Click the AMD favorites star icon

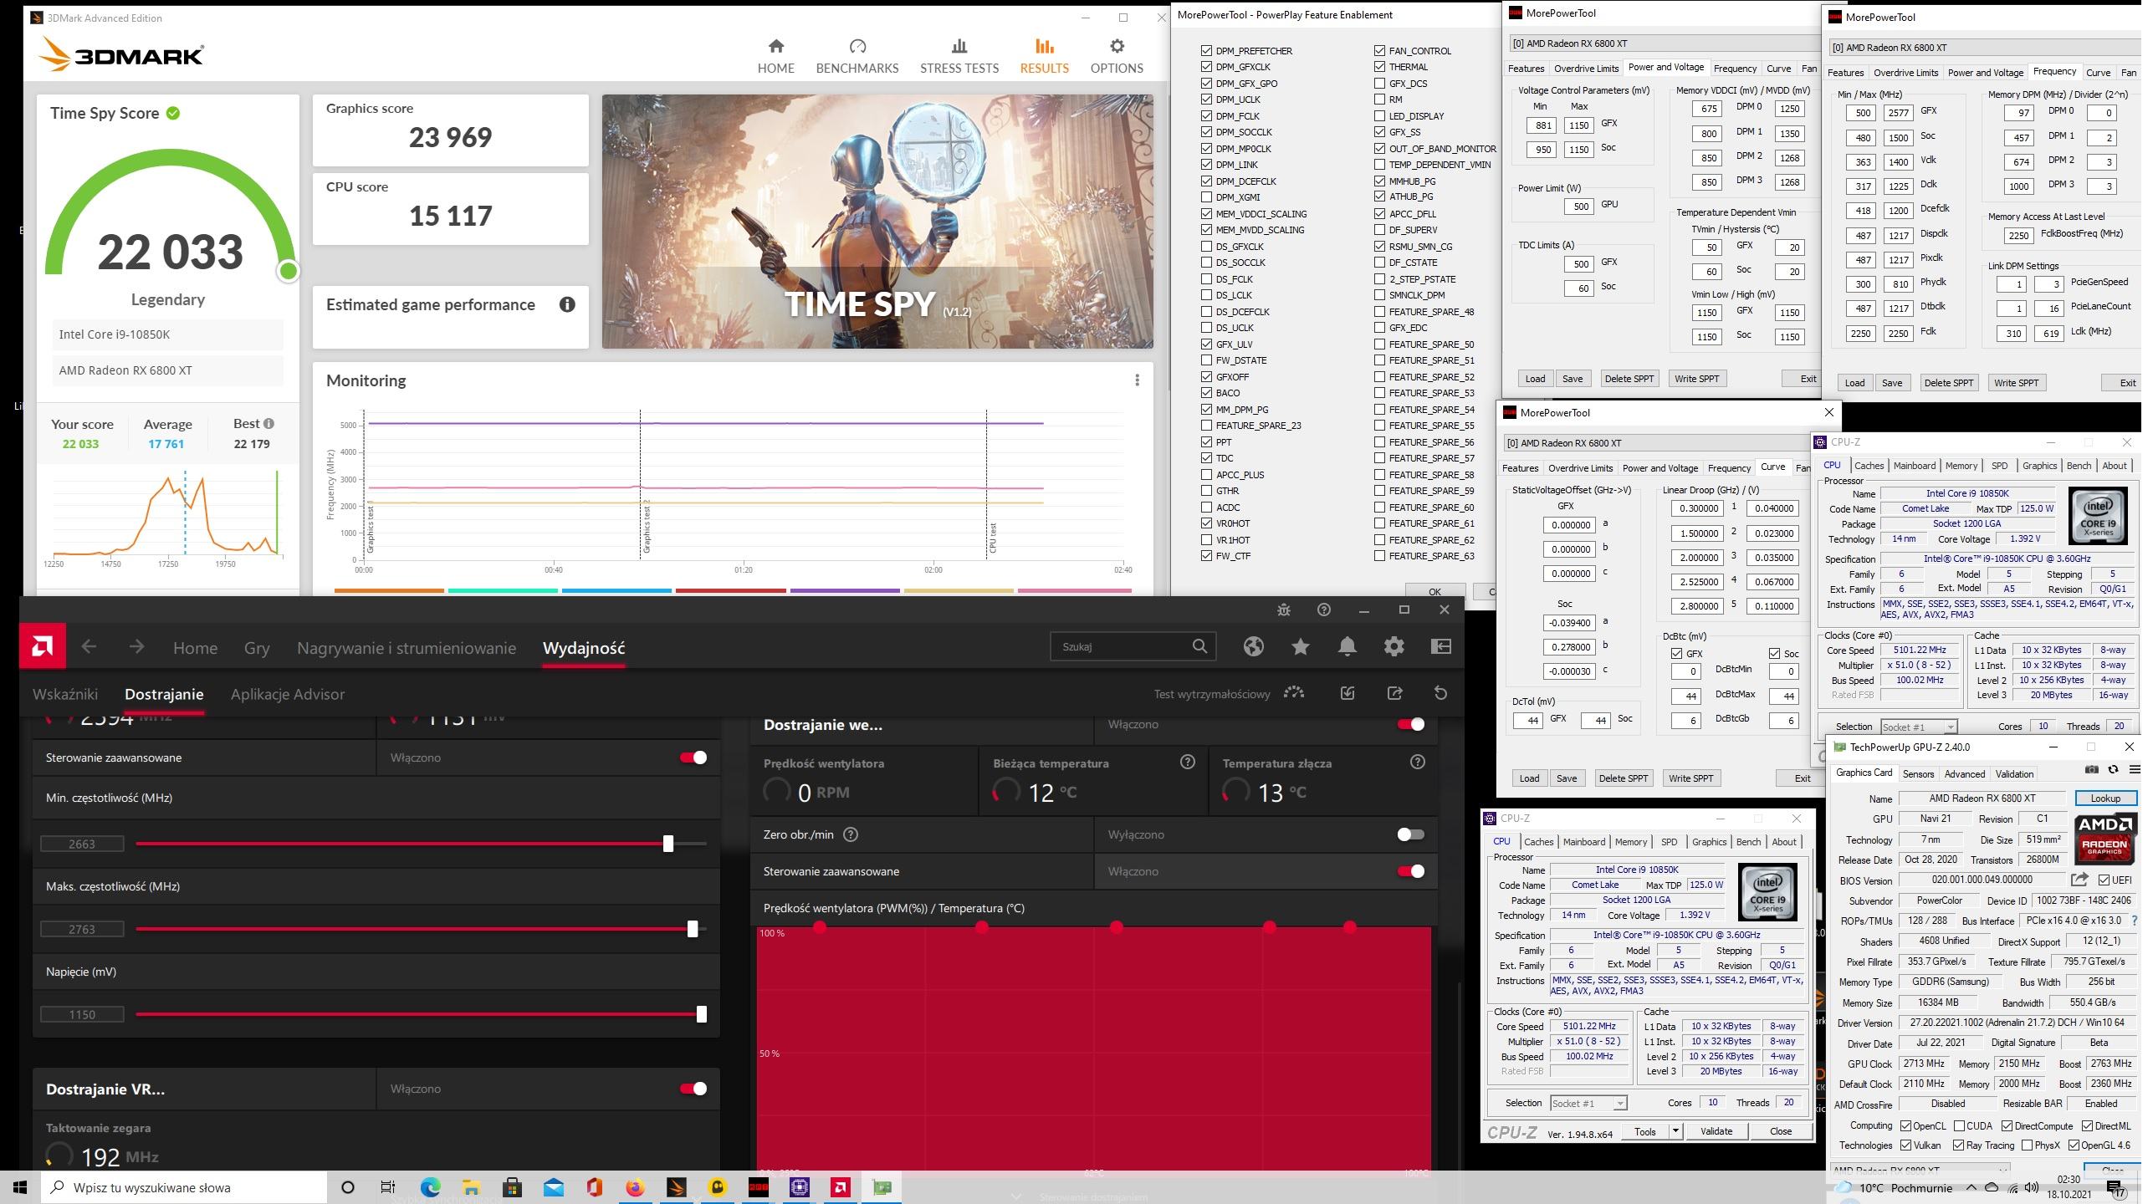click(1300, 646)
